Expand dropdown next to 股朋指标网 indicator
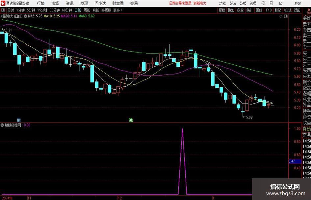 2,125
